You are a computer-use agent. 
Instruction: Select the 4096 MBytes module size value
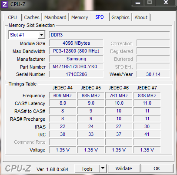76,43
